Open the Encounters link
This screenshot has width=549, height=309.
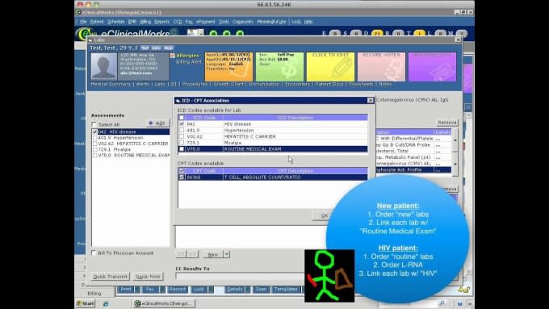pyautogui.click(x=297, y=85)
